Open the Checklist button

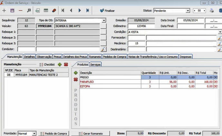click(47, 65)
